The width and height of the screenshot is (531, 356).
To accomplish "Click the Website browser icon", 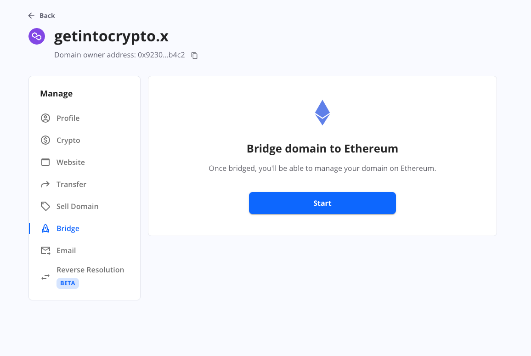I will 45,162.
